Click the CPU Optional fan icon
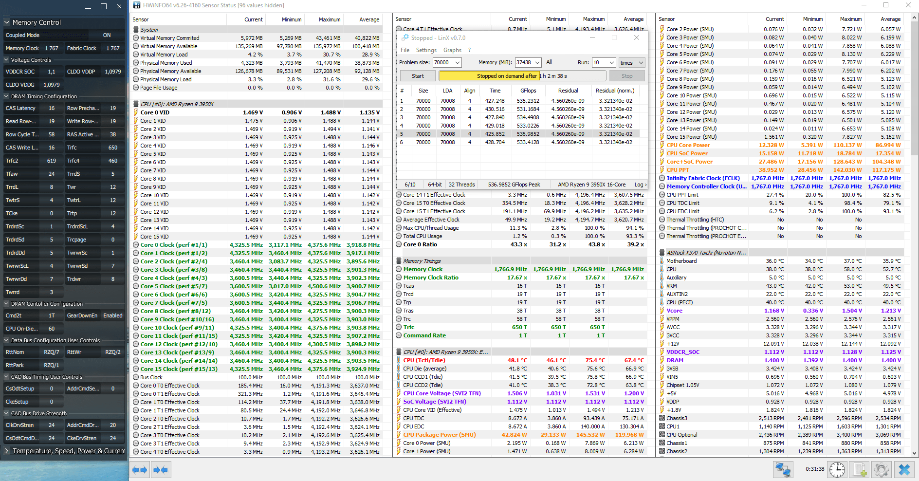 tap(662, 435)
